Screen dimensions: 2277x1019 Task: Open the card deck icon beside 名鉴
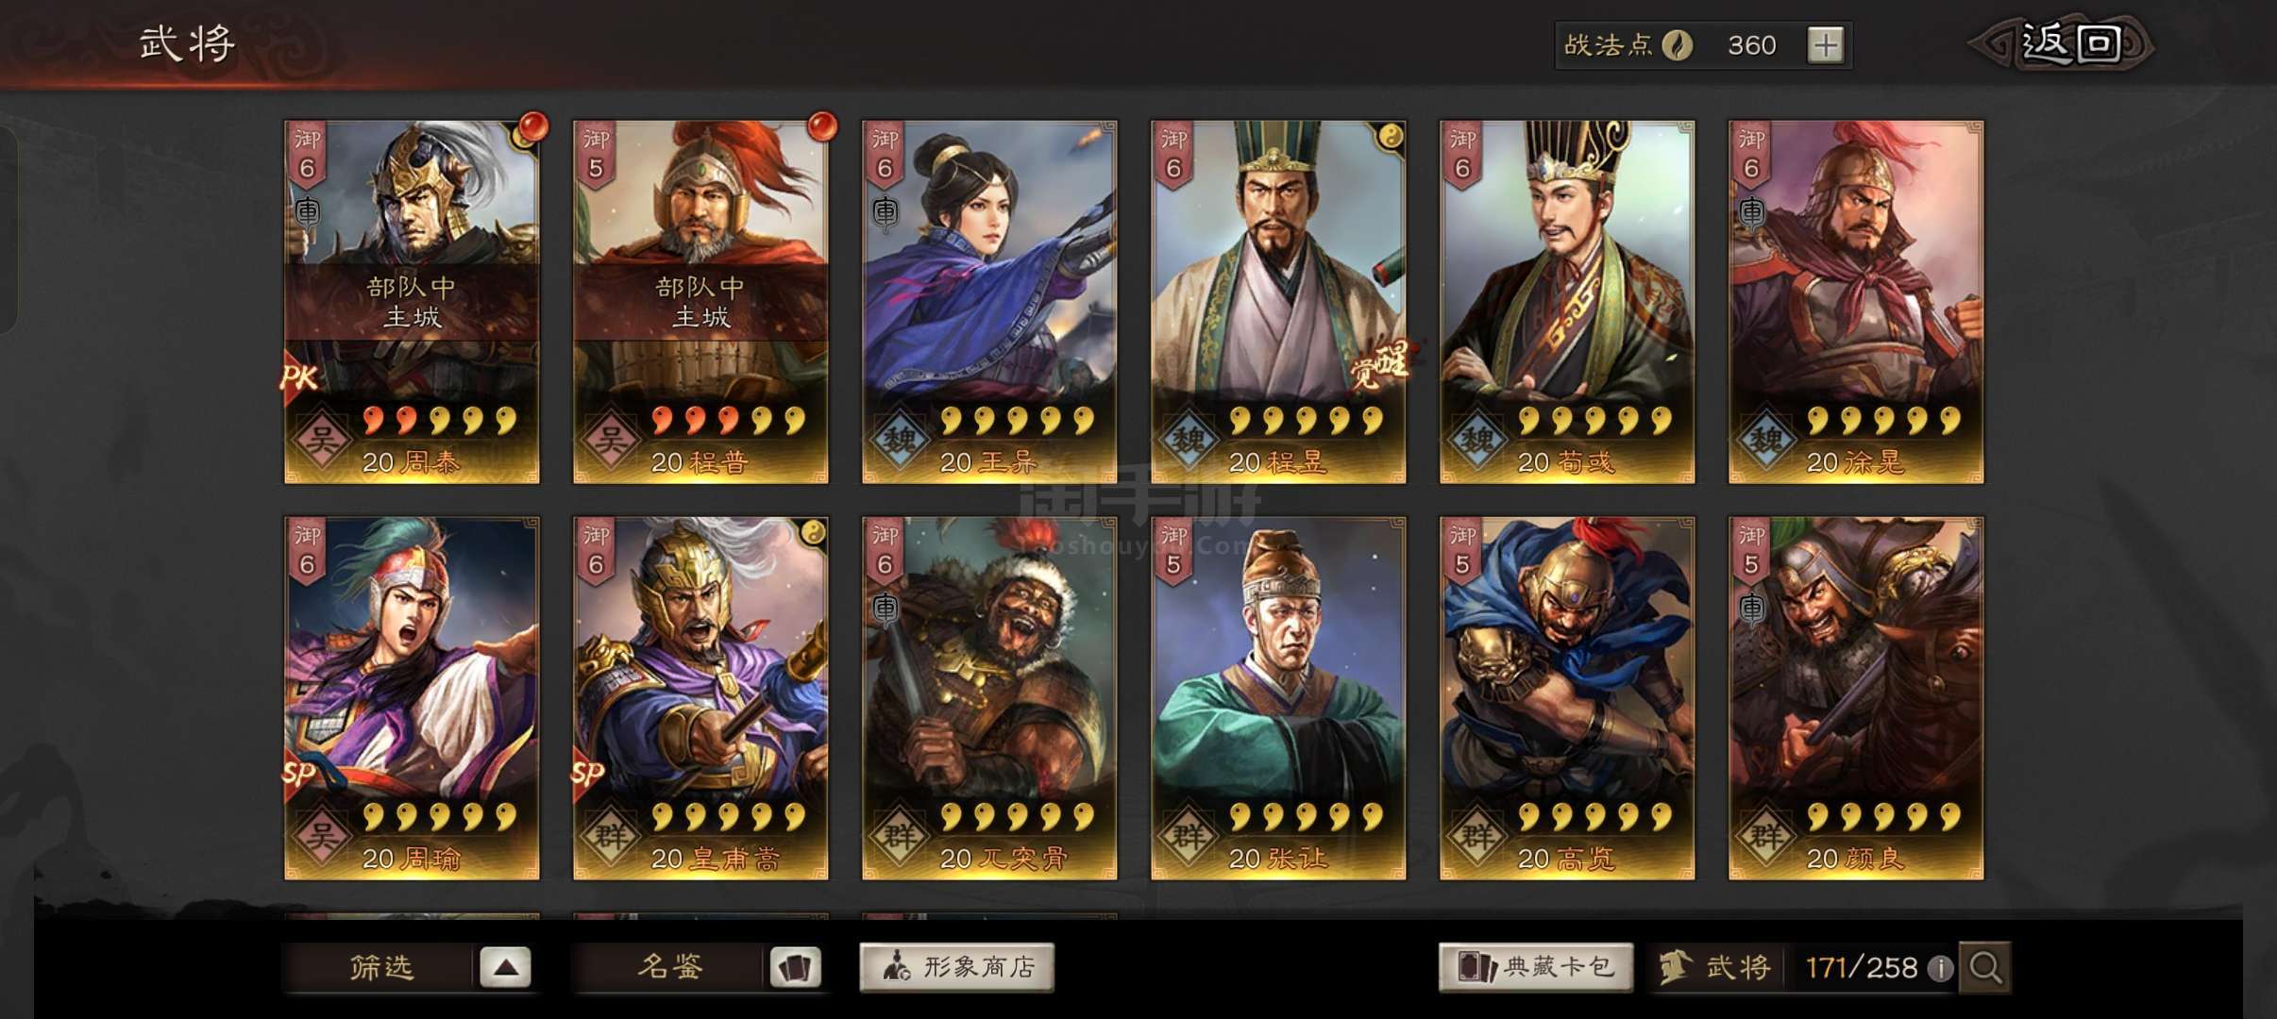[x=795, y=967]
